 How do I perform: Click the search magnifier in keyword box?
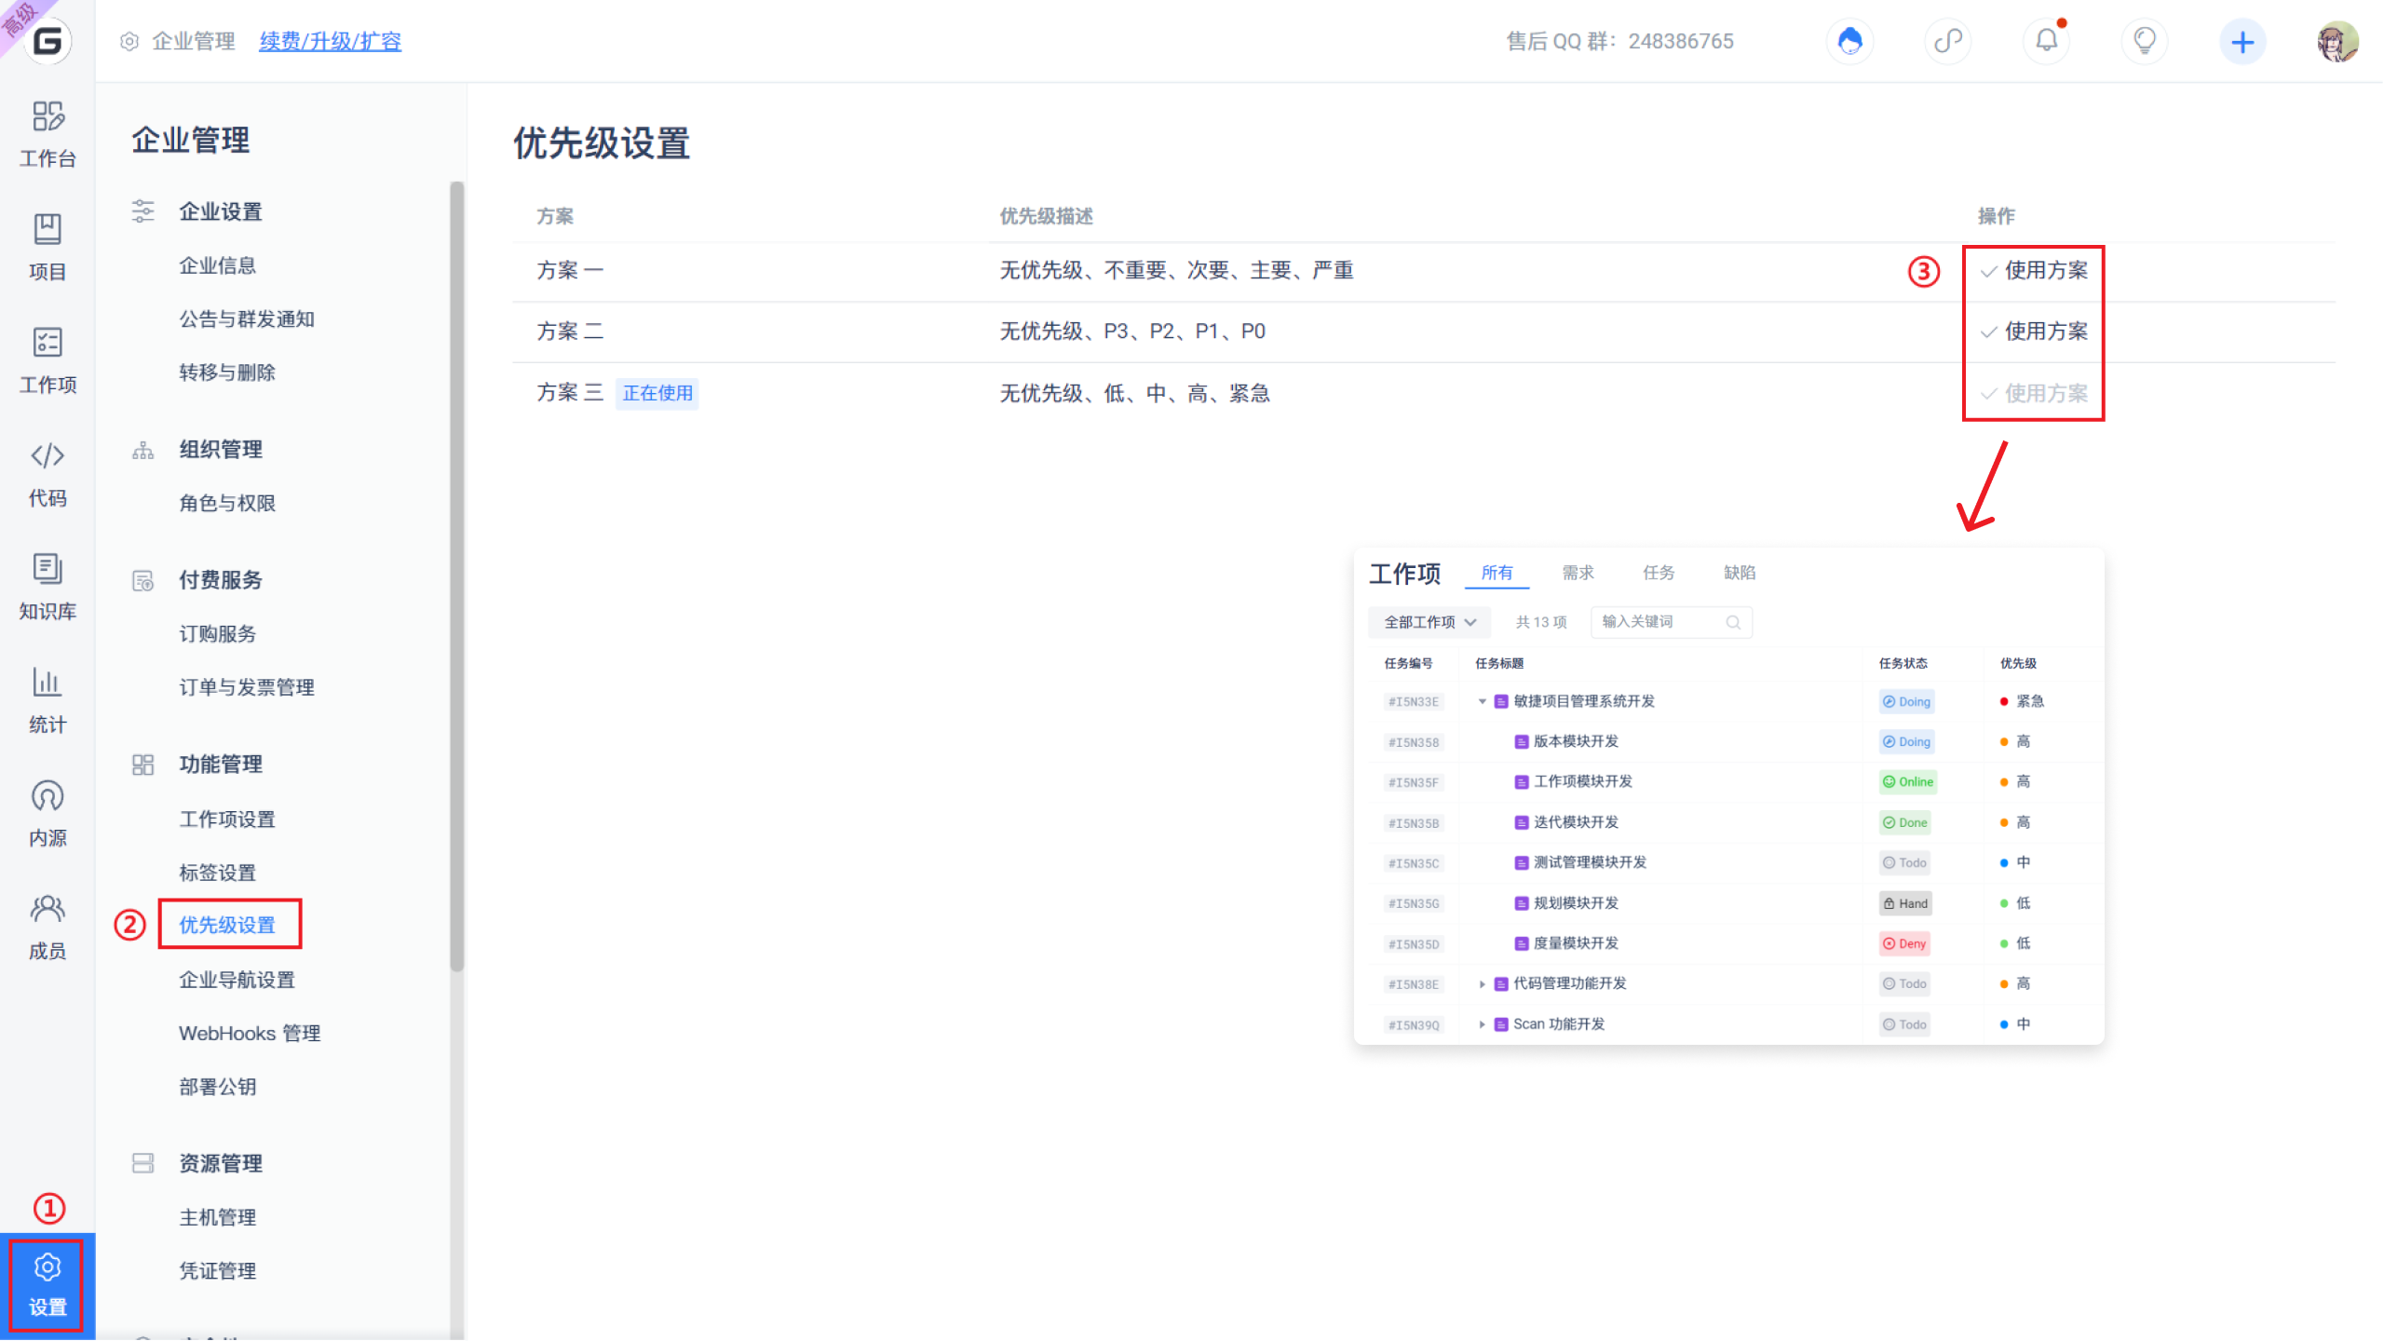click(x=1733, y=622)
